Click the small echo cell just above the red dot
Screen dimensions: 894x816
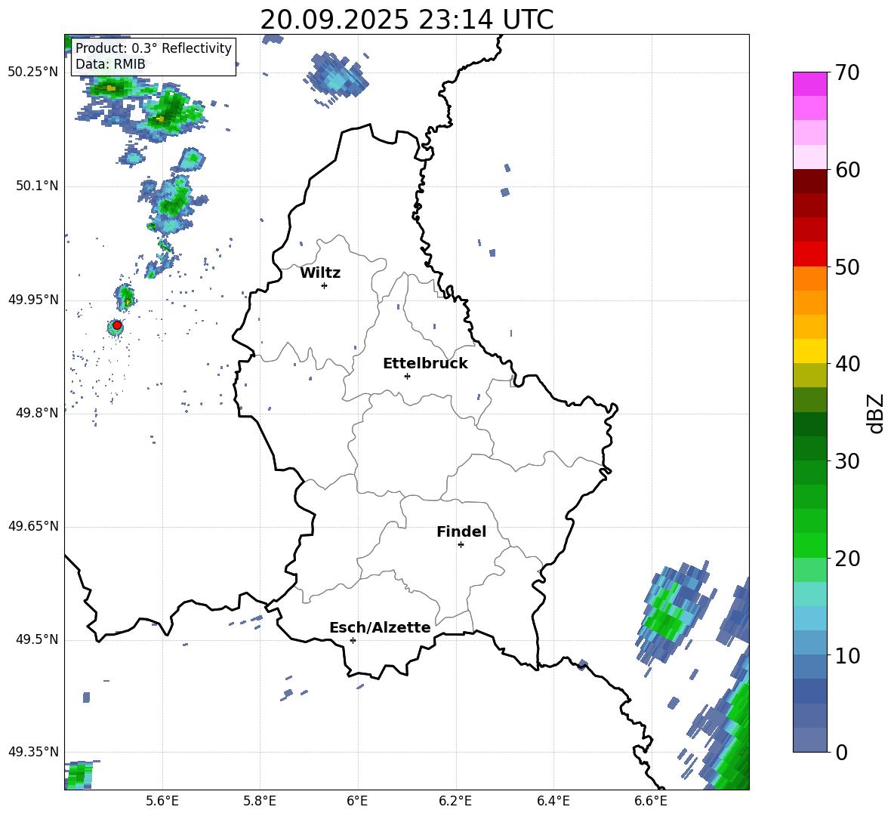(125, 297)
